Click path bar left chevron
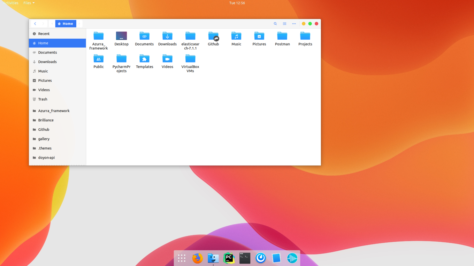 pyautogui.click(x=52, y=24)
